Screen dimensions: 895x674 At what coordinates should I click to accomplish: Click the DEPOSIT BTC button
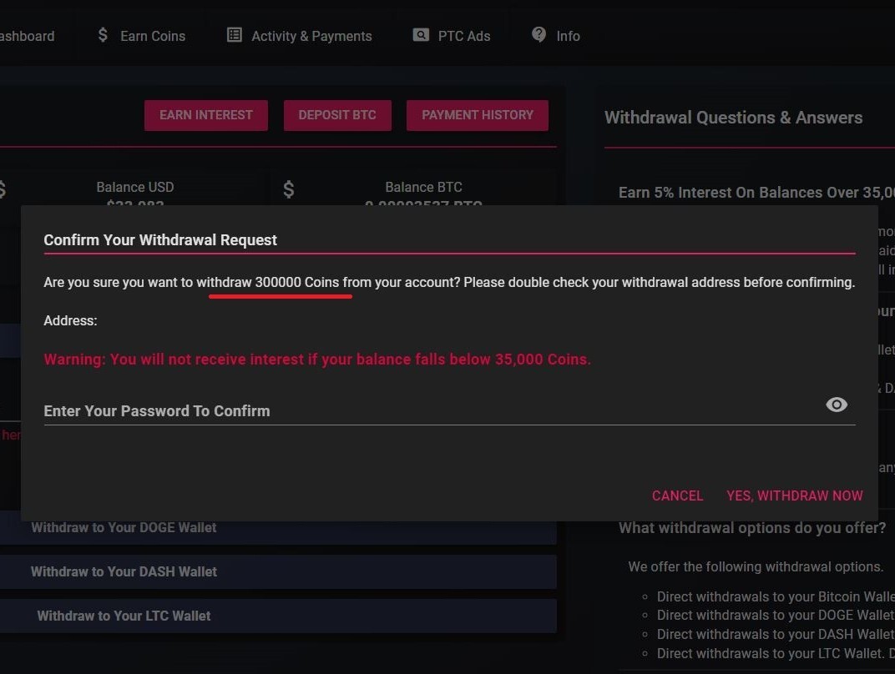click(337, 115)
